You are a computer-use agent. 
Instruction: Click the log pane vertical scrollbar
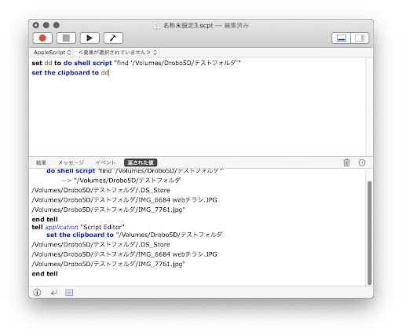click(x=369, y=233)
